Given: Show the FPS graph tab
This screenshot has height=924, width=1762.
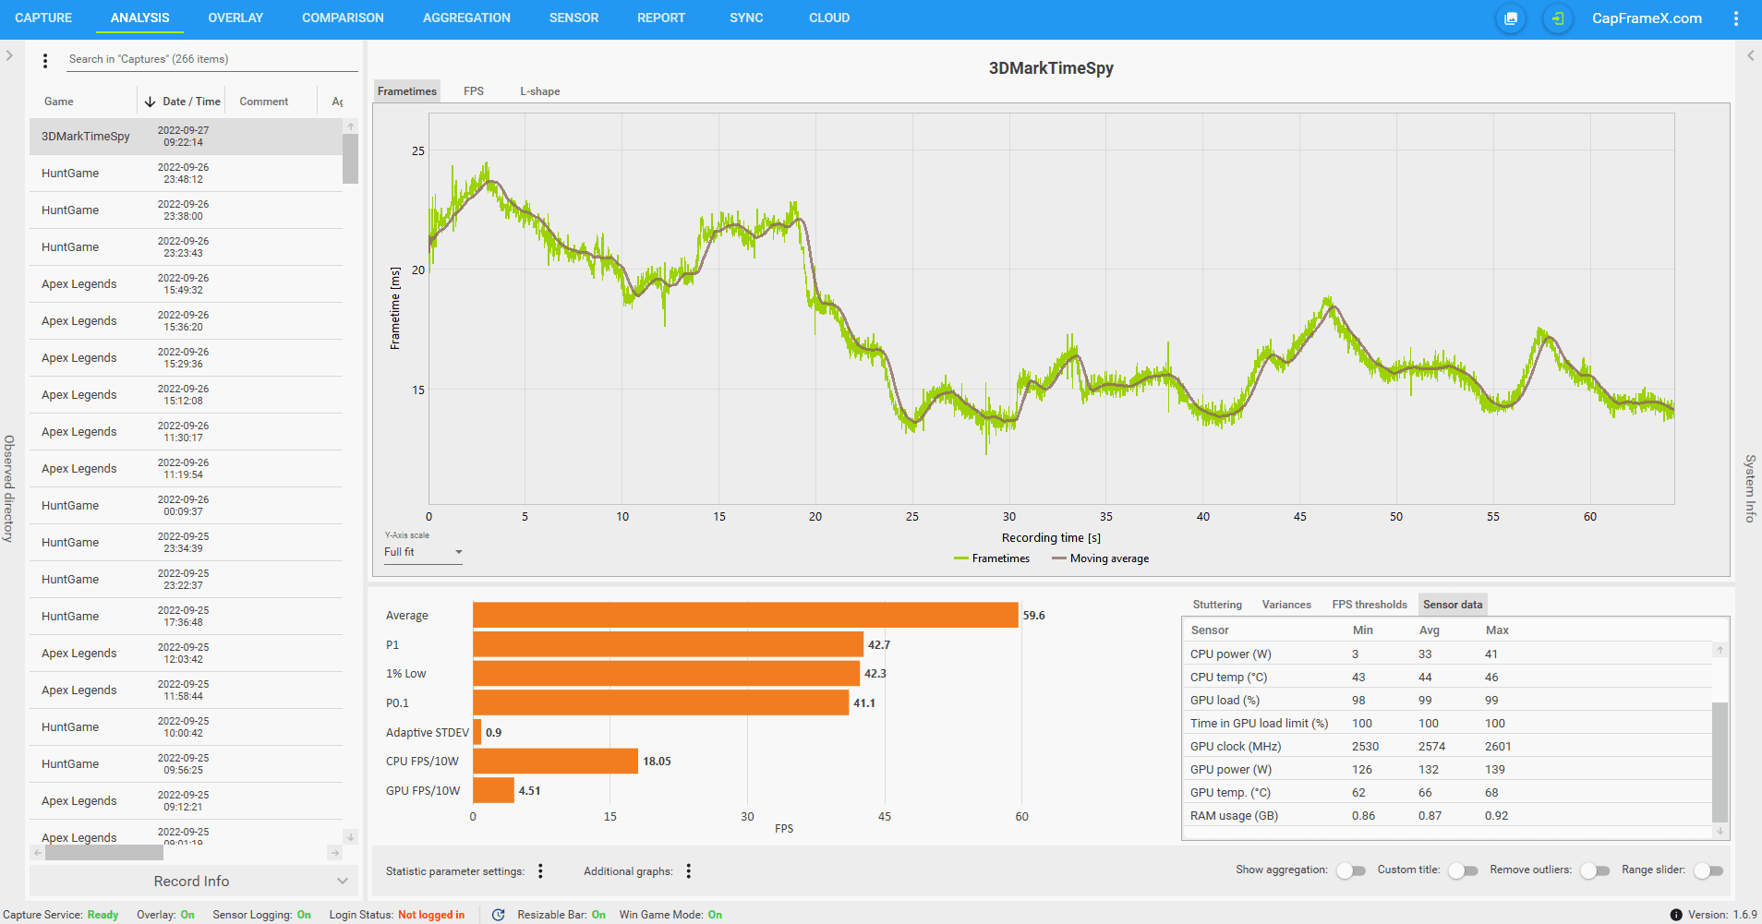Looking at the screenshot, I should pyautogui.click(x=474, y=91).
